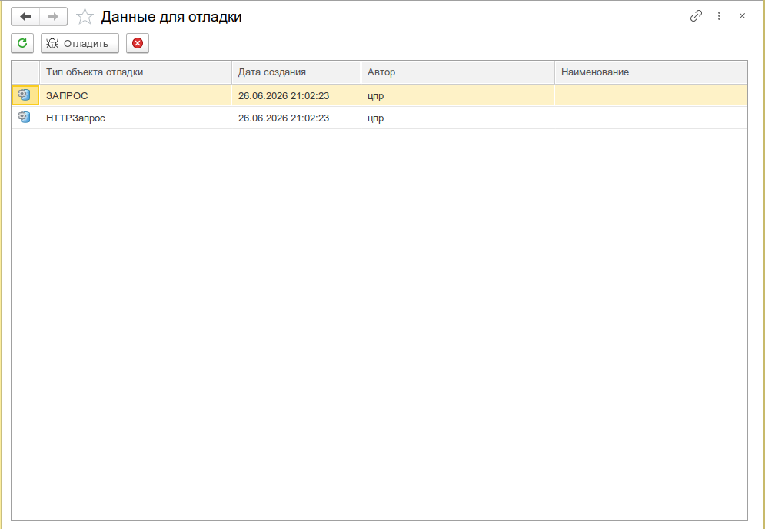
Task: Delete the entry with the red cross button
Action: pos(138,43)
